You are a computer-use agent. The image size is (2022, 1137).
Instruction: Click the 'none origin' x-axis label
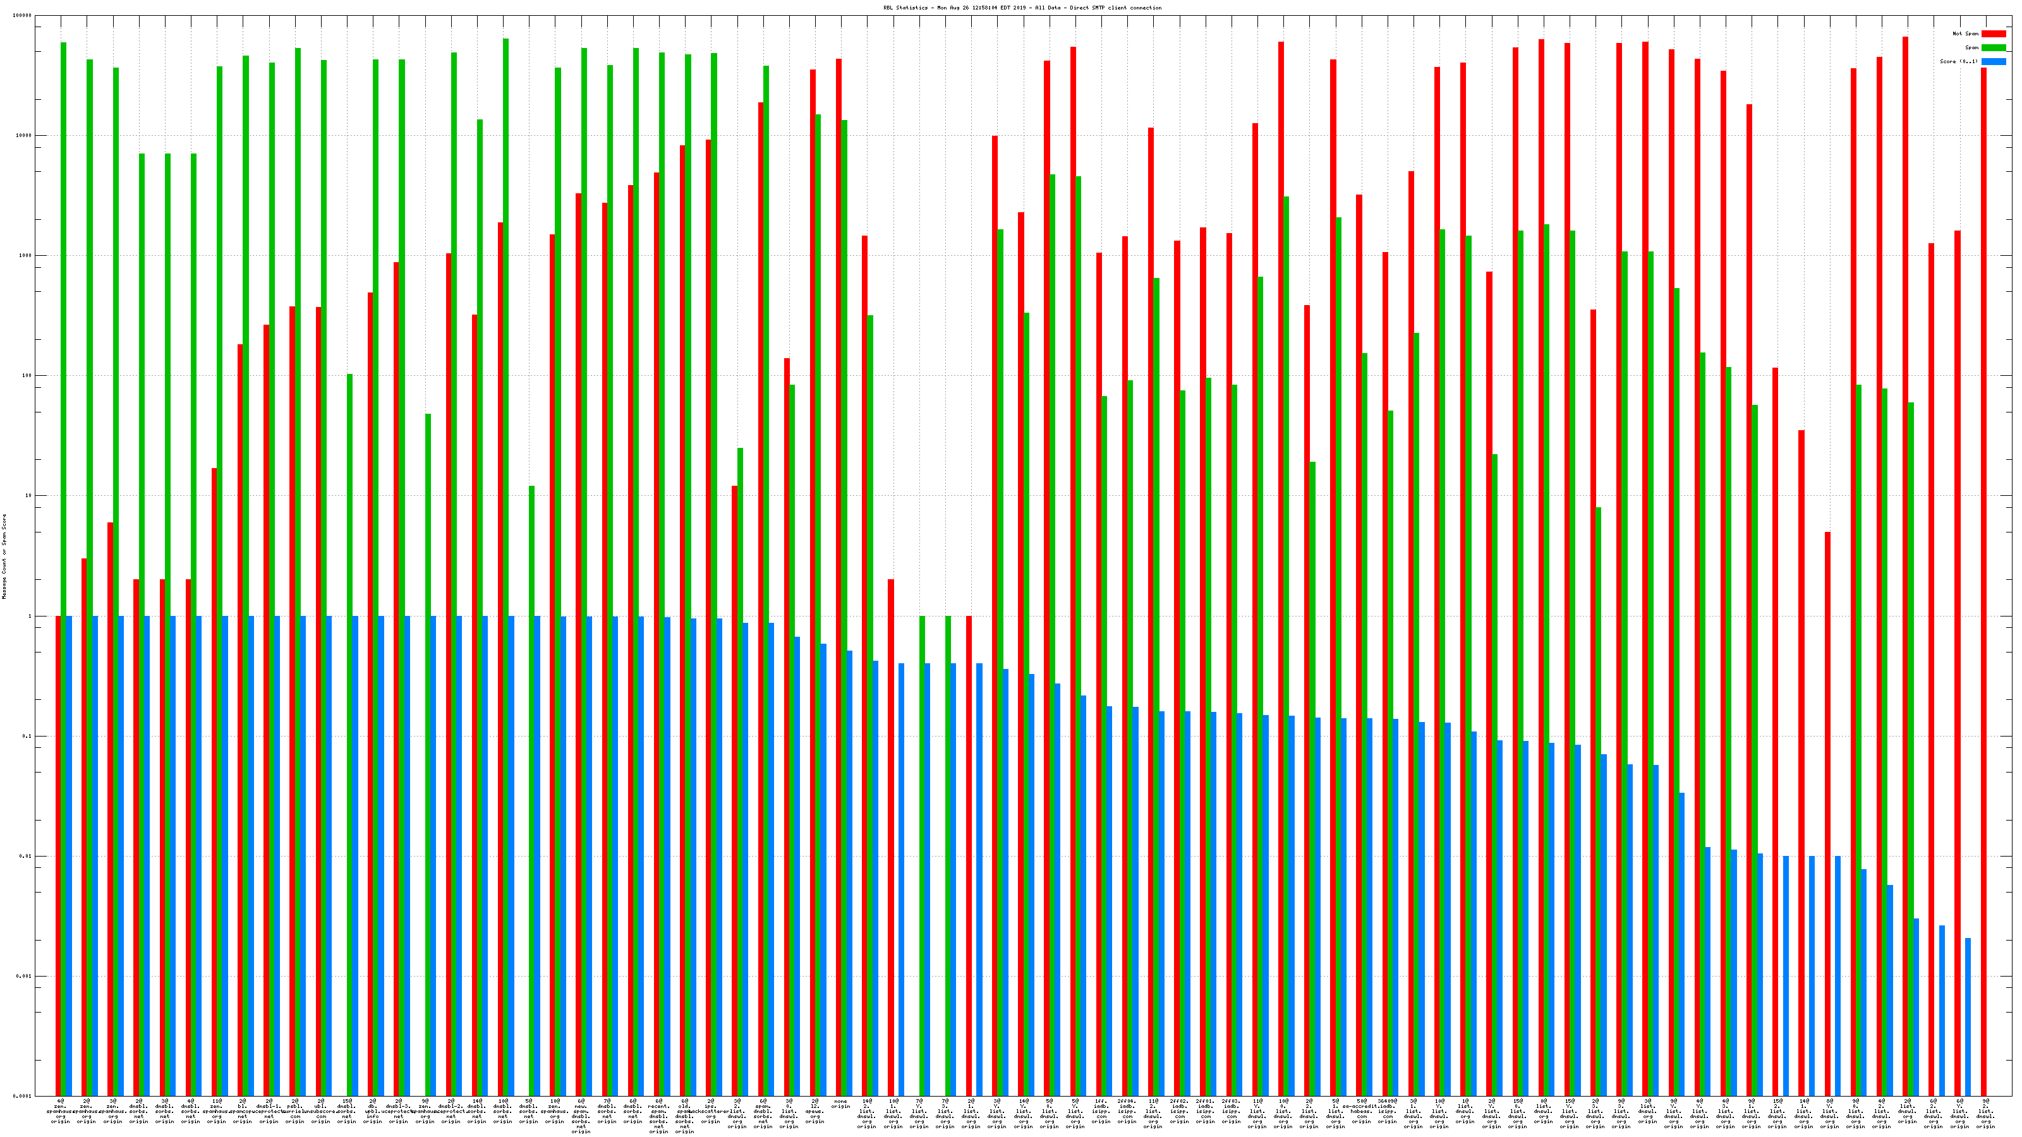(x=840, y=1104)
